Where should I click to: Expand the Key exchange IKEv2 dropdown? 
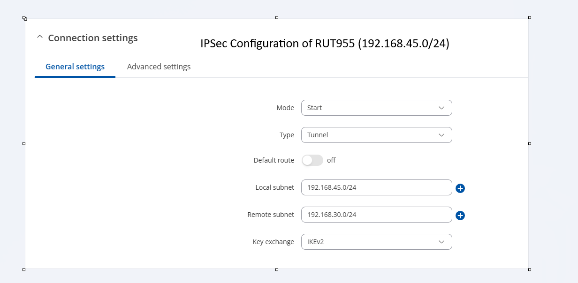[376, 242]
